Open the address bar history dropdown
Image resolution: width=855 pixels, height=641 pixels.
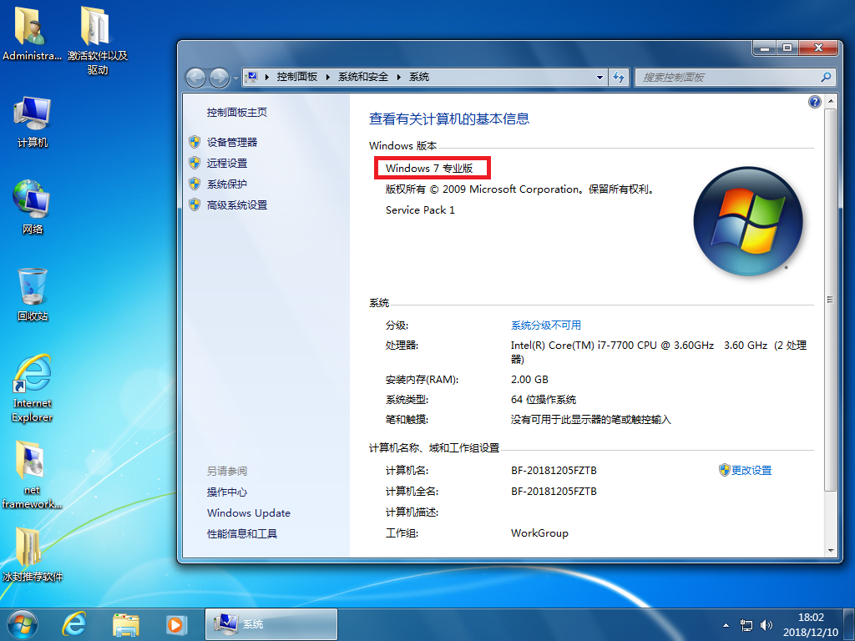coord(600,78)
